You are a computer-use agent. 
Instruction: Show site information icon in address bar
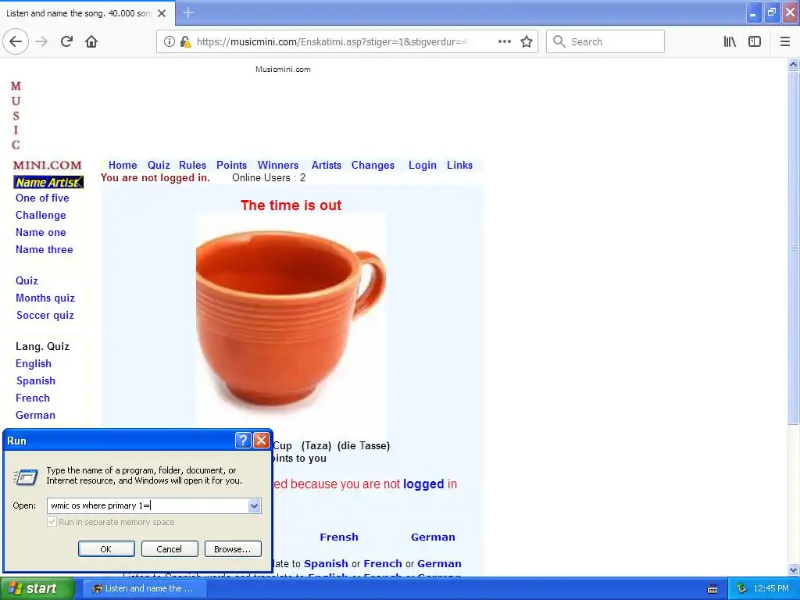coord(169,41)
